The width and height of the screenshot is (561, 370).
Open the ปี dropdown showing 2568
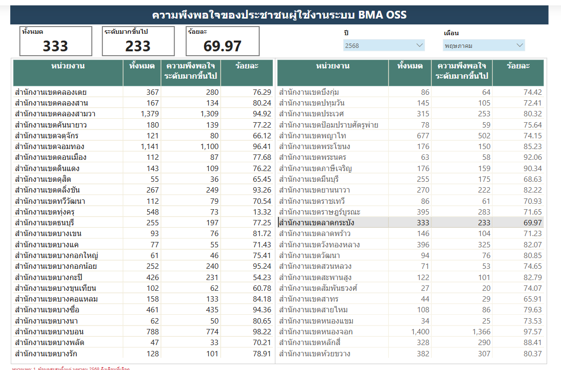[384, 45]
